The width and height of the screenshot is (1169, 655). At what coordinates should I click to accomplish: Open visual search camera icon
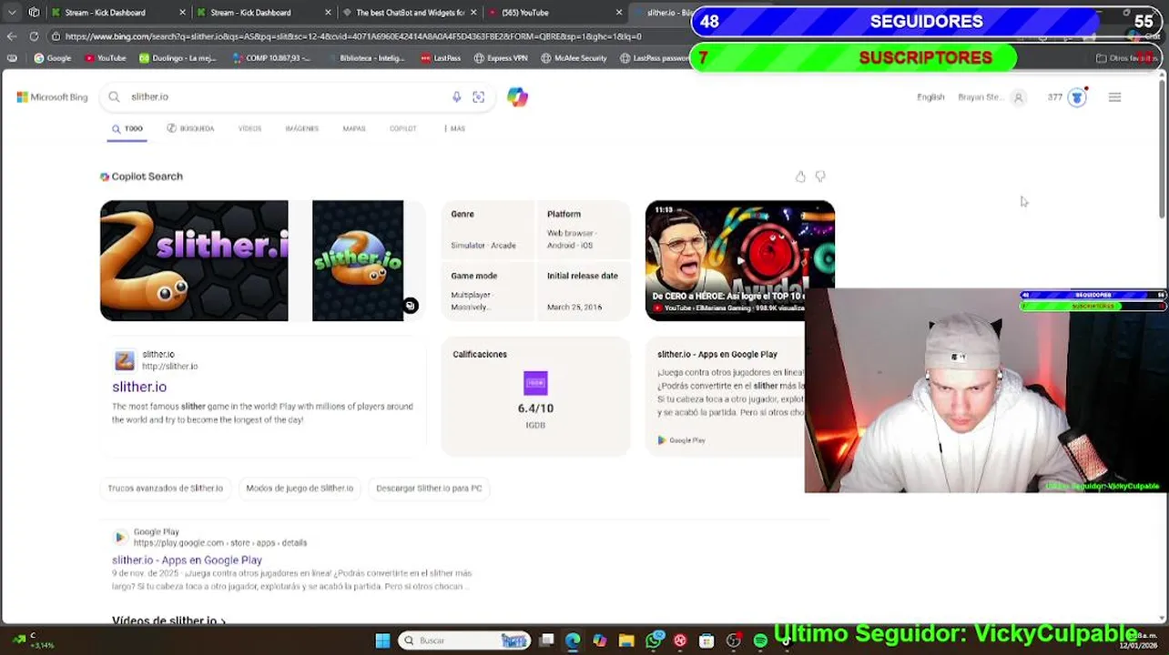pos(478,97)
